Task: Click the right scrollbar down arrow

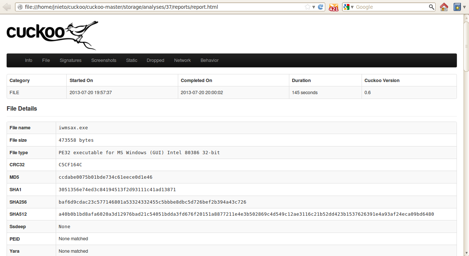Action: [x=466, y=253]
